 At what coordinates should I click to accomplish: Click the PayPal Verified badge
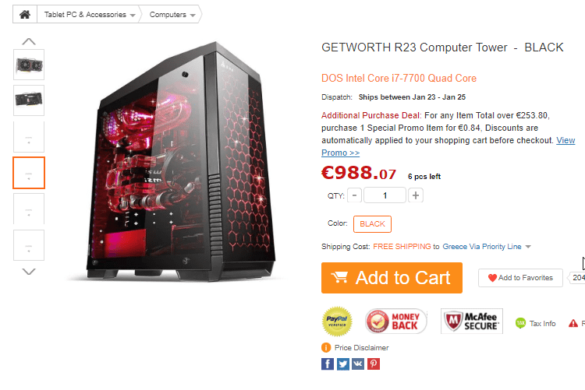[x=337, y=321]
